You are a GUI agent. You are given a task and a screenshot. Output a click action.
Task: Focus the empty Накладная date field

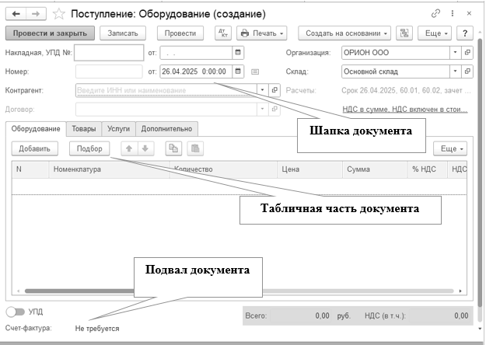pyautogui.click(x=196, y=53)
